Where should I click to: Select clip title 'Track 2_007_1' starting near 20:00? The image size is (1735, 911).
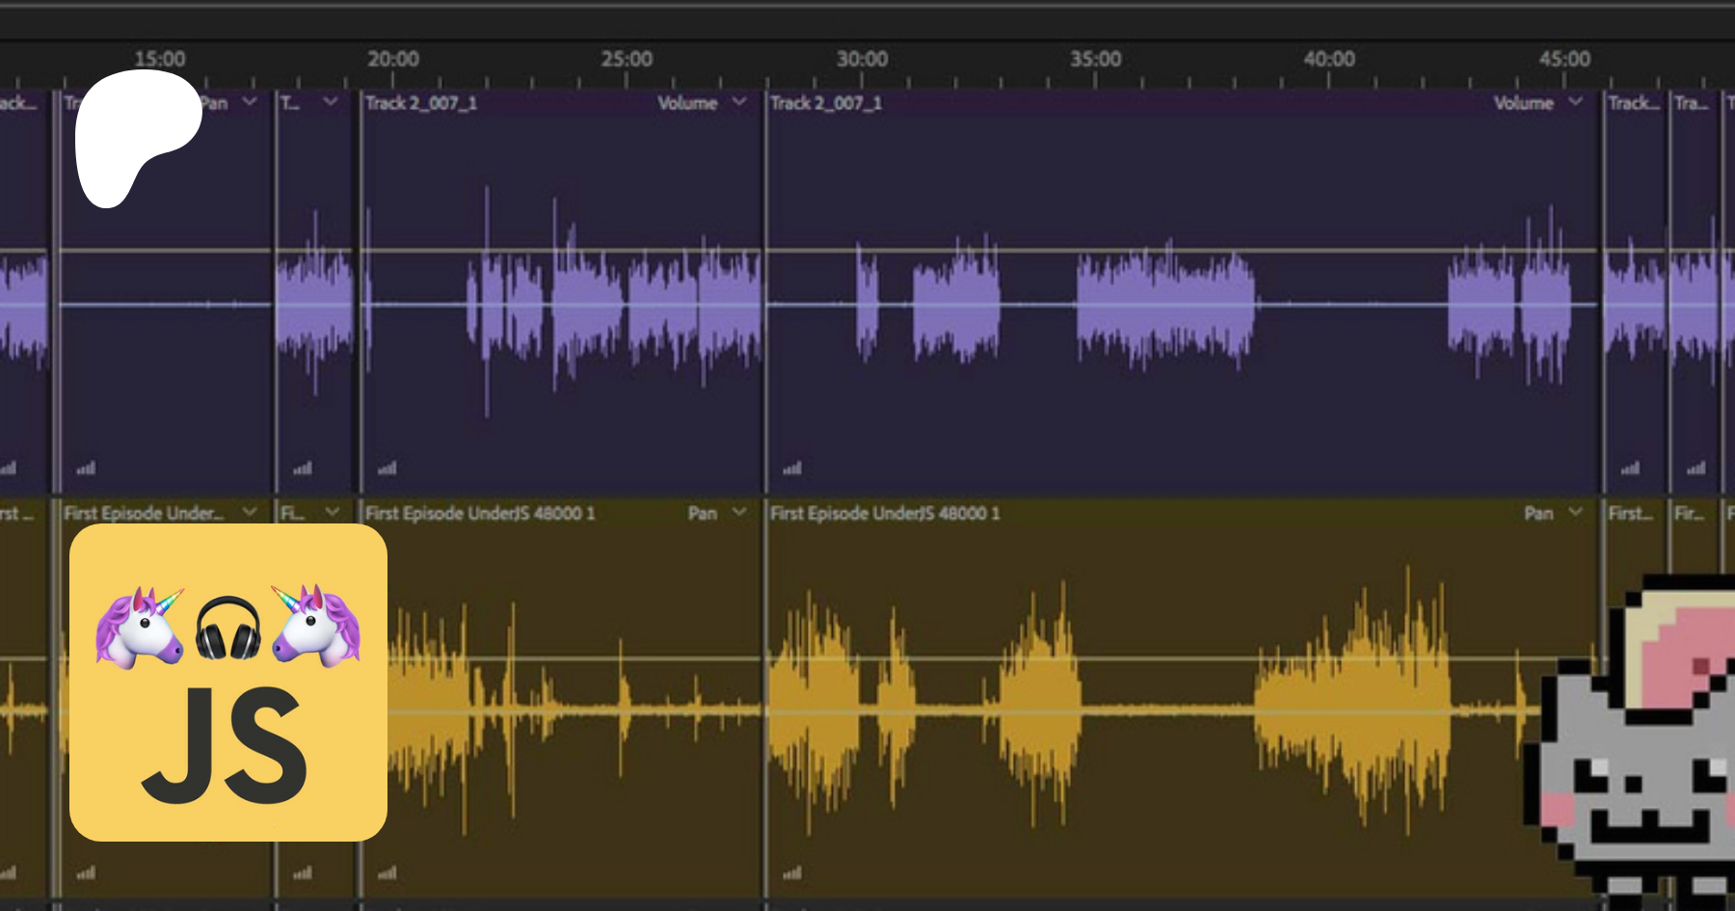[421, 103]
